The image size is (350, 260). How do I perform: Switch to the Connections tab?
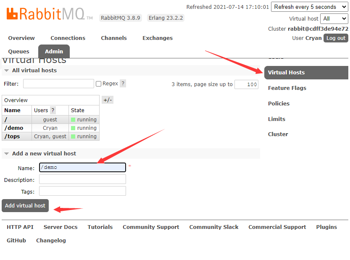pos(68,38)
